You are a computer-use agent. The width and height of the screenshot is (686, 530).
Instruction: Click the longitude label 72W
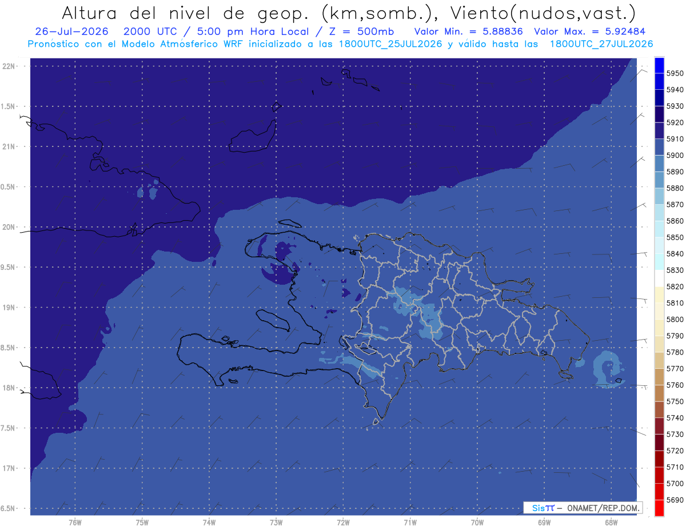click(343, 523)
